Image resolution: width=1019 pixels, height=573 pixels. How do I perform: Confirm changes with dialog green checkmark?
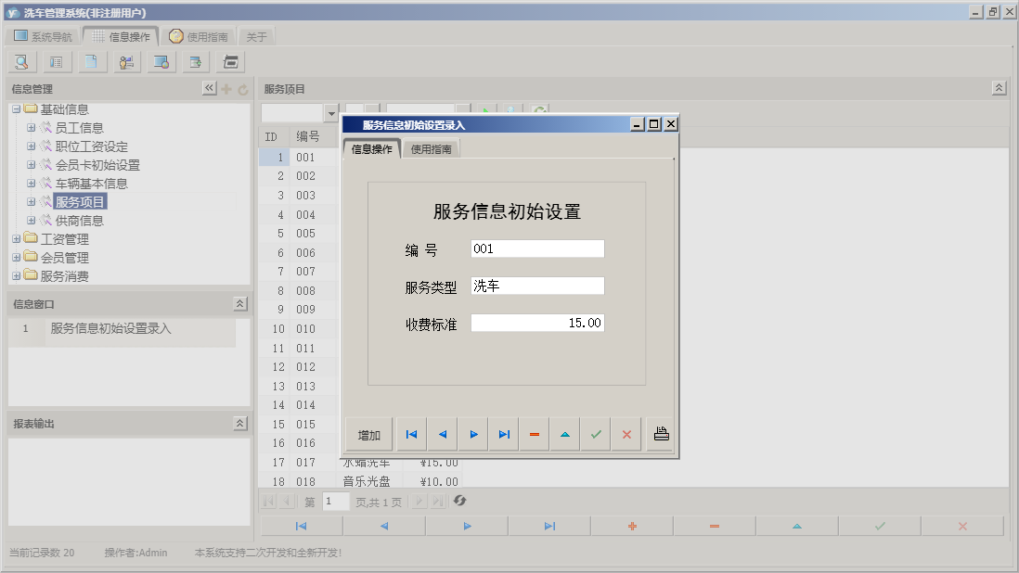pyautogui.click(x=596, y=434)
